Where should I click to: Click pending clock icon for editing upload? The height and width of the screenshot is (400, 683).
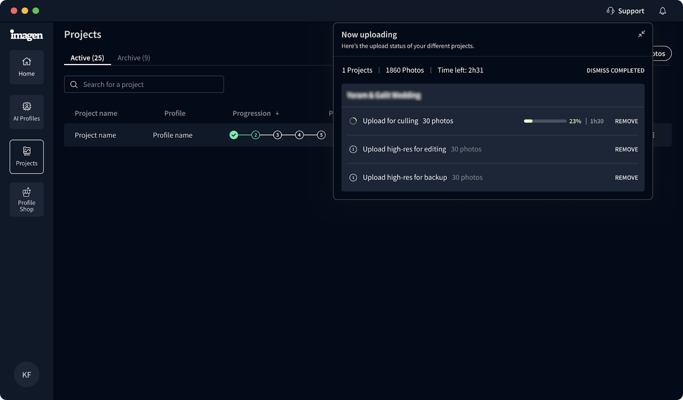click(x=353, y=149)
